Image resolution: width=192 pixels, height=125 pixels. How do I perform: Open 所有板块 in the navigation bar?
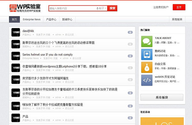click(177, 19)
